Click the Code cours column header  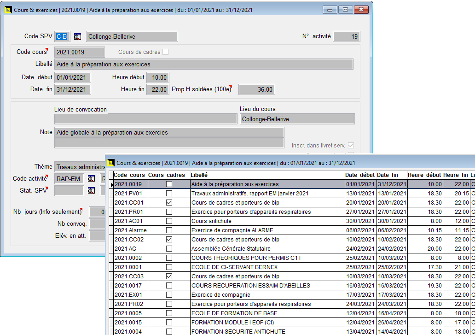[x=129, y=175]
